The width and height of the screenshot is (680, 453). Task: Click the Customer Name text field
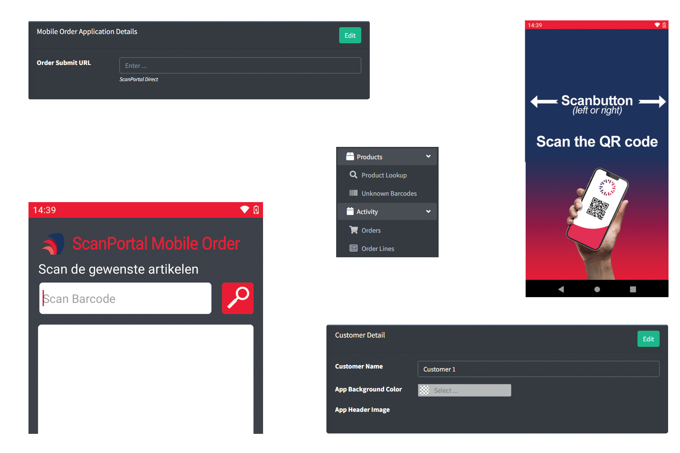click(538, 369)
